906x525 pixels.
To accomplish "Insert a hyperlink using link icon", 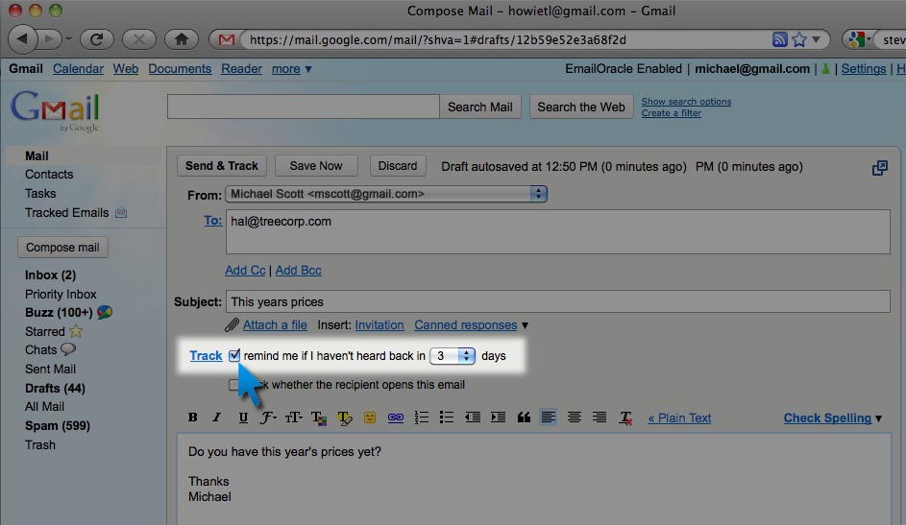I will (x=396, y=418).
